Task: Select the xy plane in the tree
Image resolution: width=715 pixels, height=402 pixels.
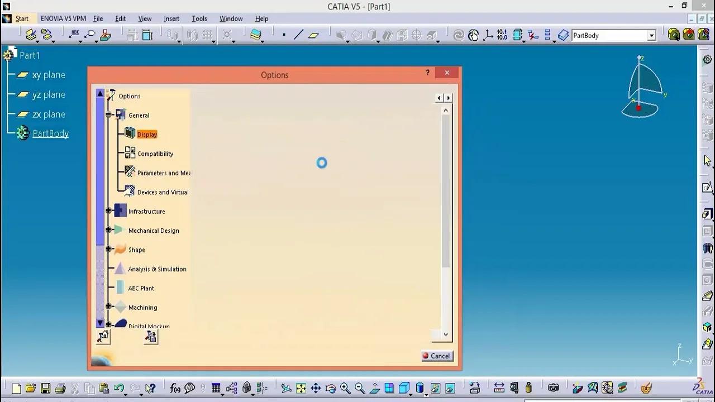Action: [49, 74]
